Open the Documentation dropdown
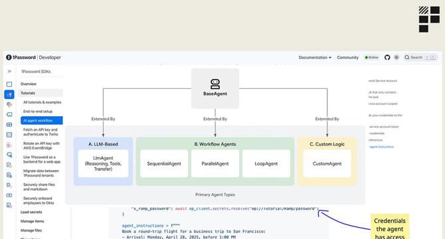 point(315,57)
